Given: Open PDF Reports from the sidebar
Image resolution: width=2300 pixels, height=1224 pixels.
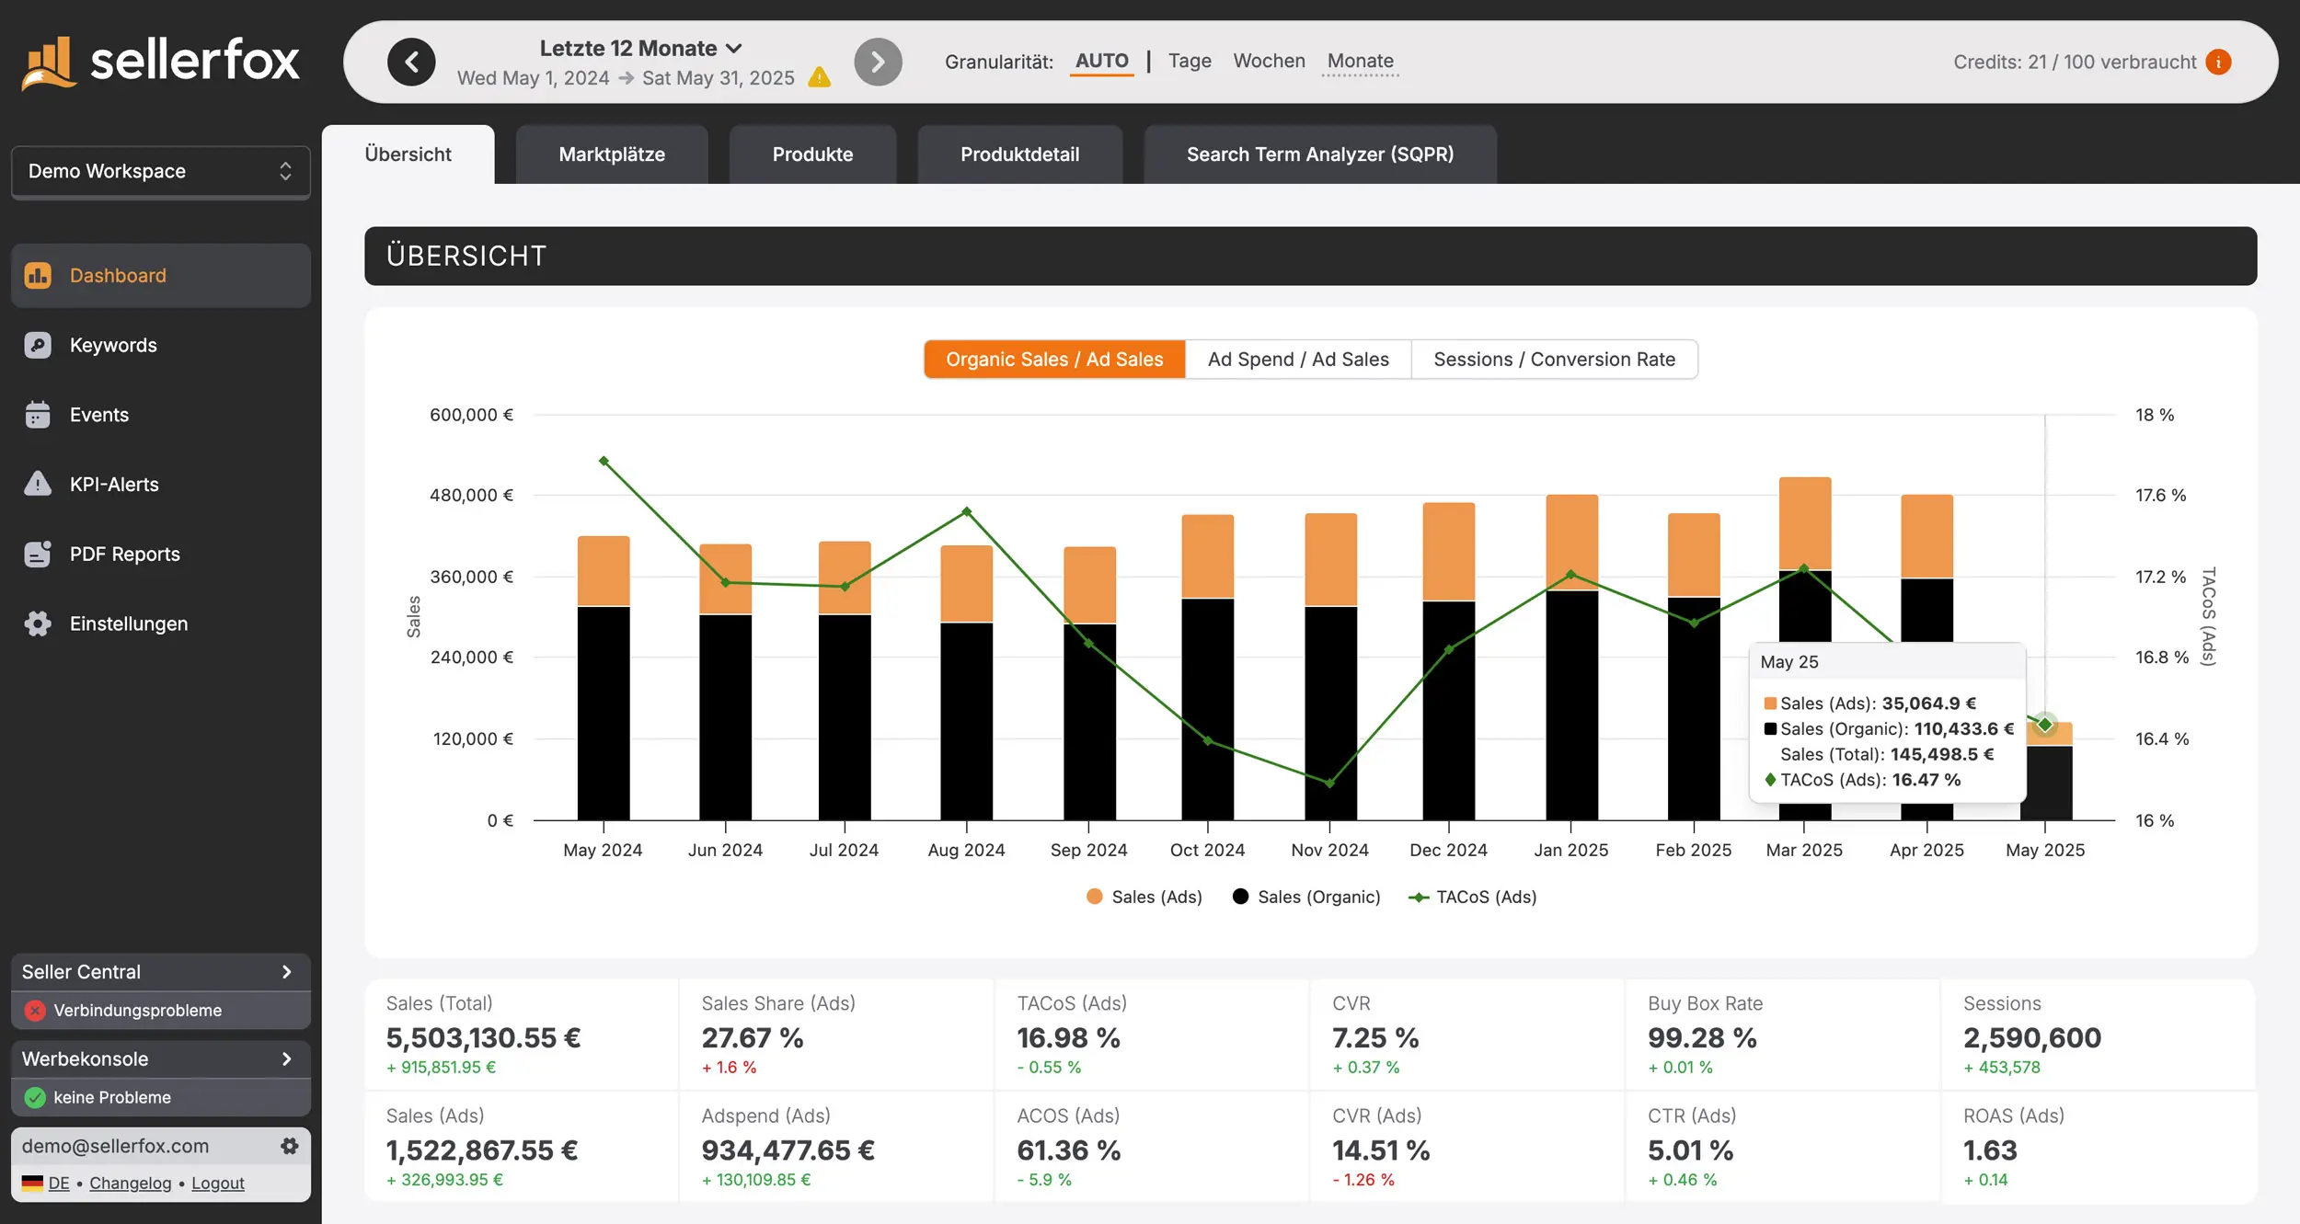Looking at the screenshot, I should pos(124,554).
